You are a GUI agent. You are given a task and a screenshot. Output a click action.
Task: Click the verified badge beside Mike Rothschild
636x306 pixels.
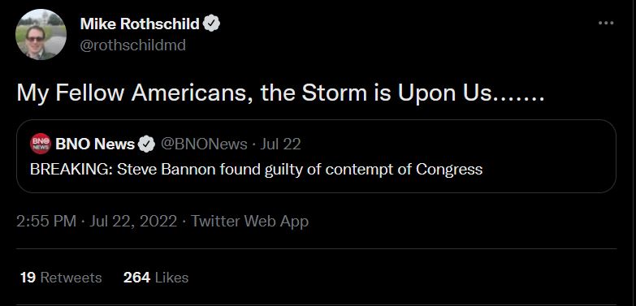(212, 24)
